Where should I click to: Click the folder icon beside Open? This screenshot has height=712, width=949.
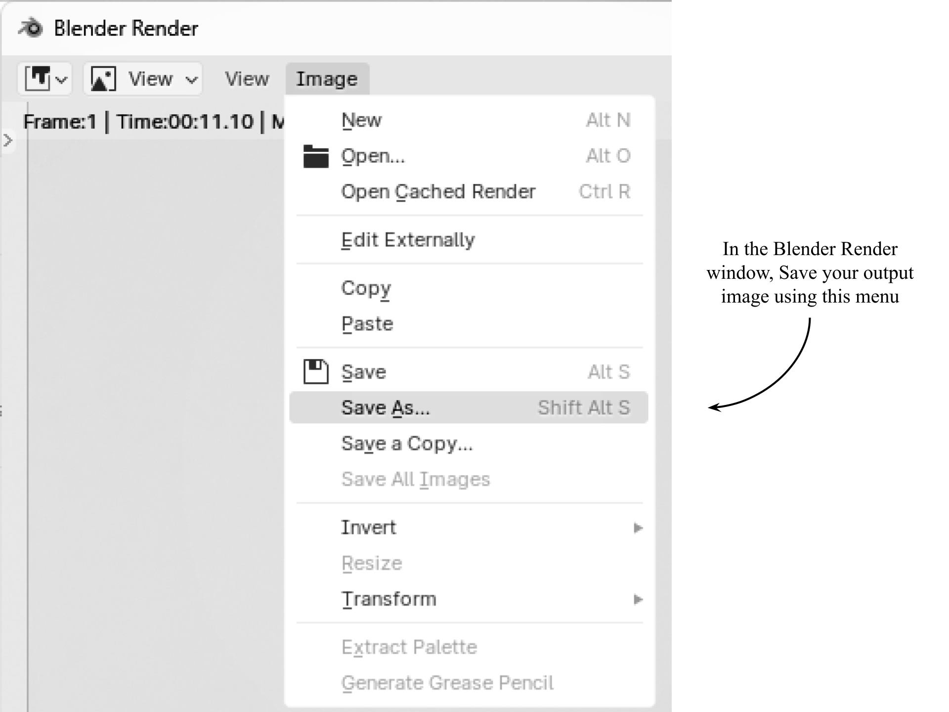point(315,156)
